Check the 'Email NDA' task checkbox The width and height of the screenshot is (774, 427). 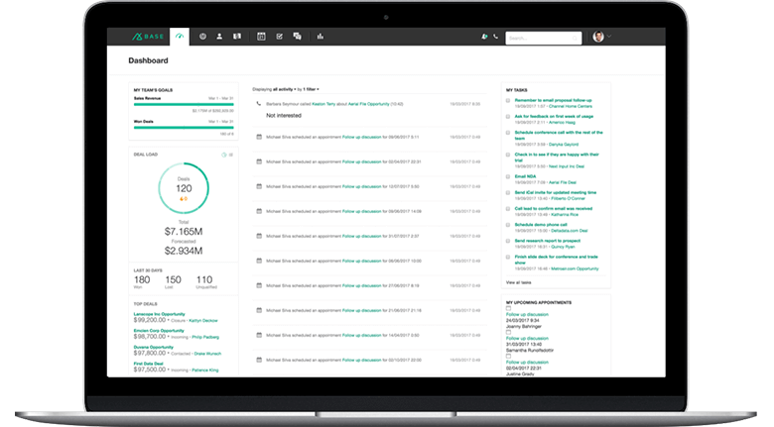[x=508, y=176]
